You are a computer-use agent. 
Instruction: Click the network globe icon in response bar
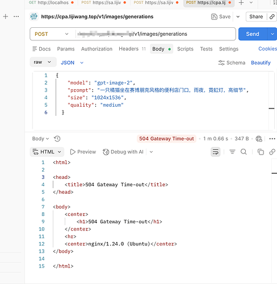click(x=259, y=139)
